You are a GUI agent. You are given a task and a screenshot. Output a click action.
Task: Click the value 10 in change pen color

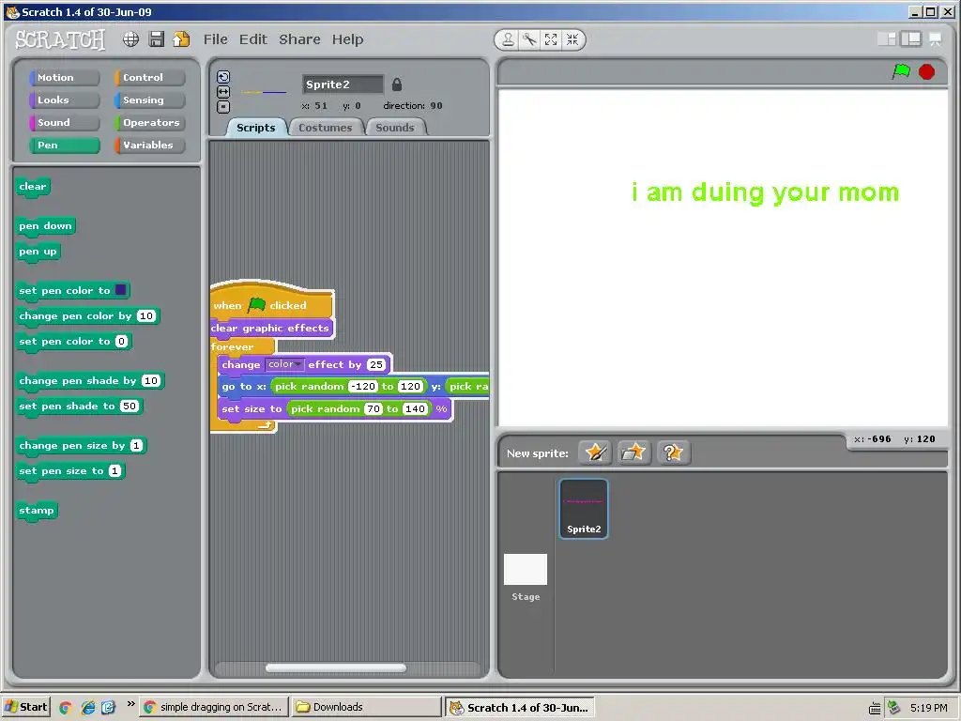pos(145,315)
